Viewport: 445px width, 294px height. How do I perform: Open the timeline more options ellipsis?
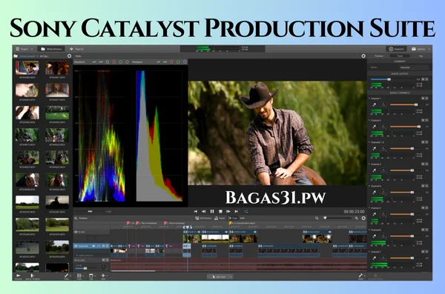242,218
